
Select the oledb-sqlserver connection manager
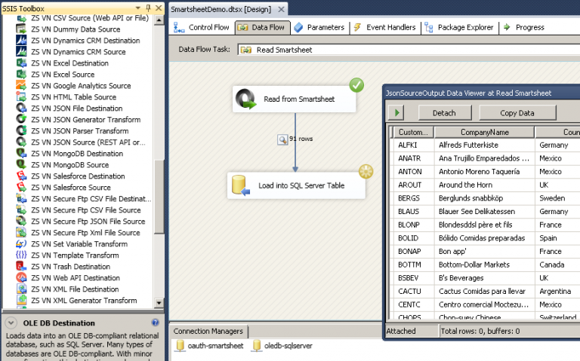coord(282,345)
